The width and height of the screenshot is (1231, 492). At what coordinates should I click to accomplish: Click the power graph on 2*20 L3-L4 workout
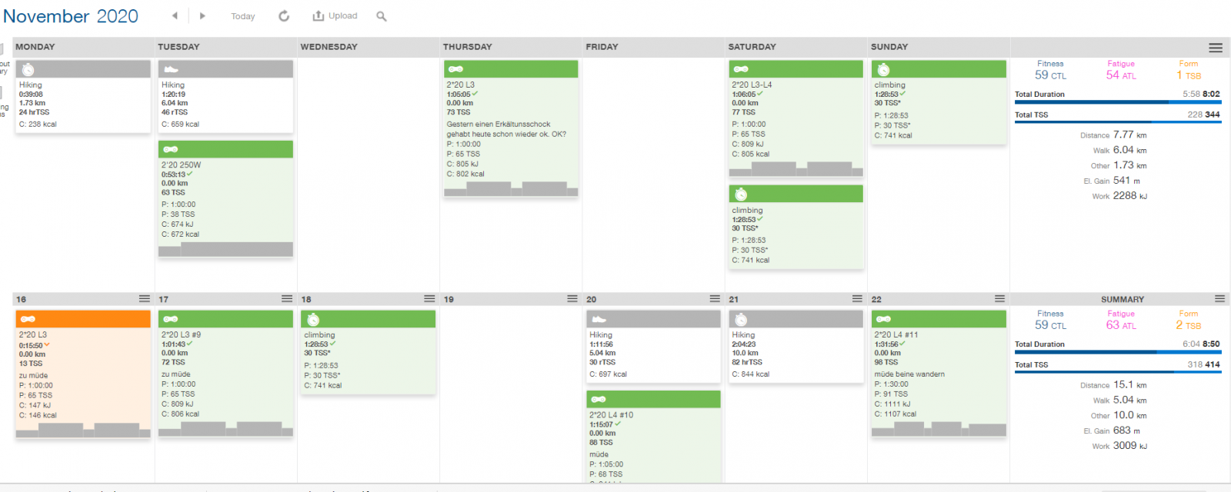point(796,169)
